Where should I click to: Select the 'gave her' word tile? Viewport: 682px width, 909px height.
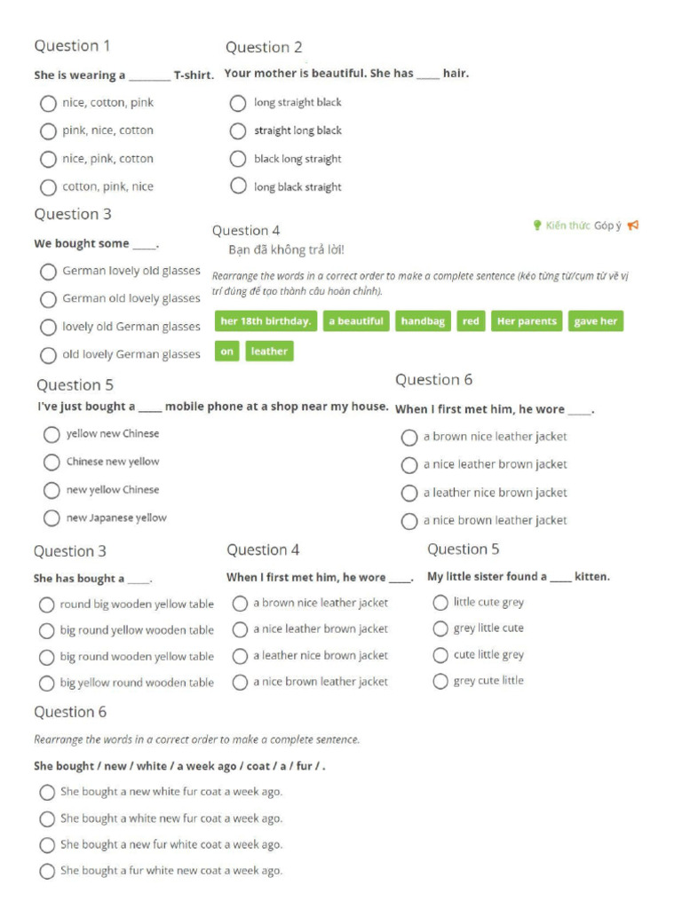coord(595,321)
